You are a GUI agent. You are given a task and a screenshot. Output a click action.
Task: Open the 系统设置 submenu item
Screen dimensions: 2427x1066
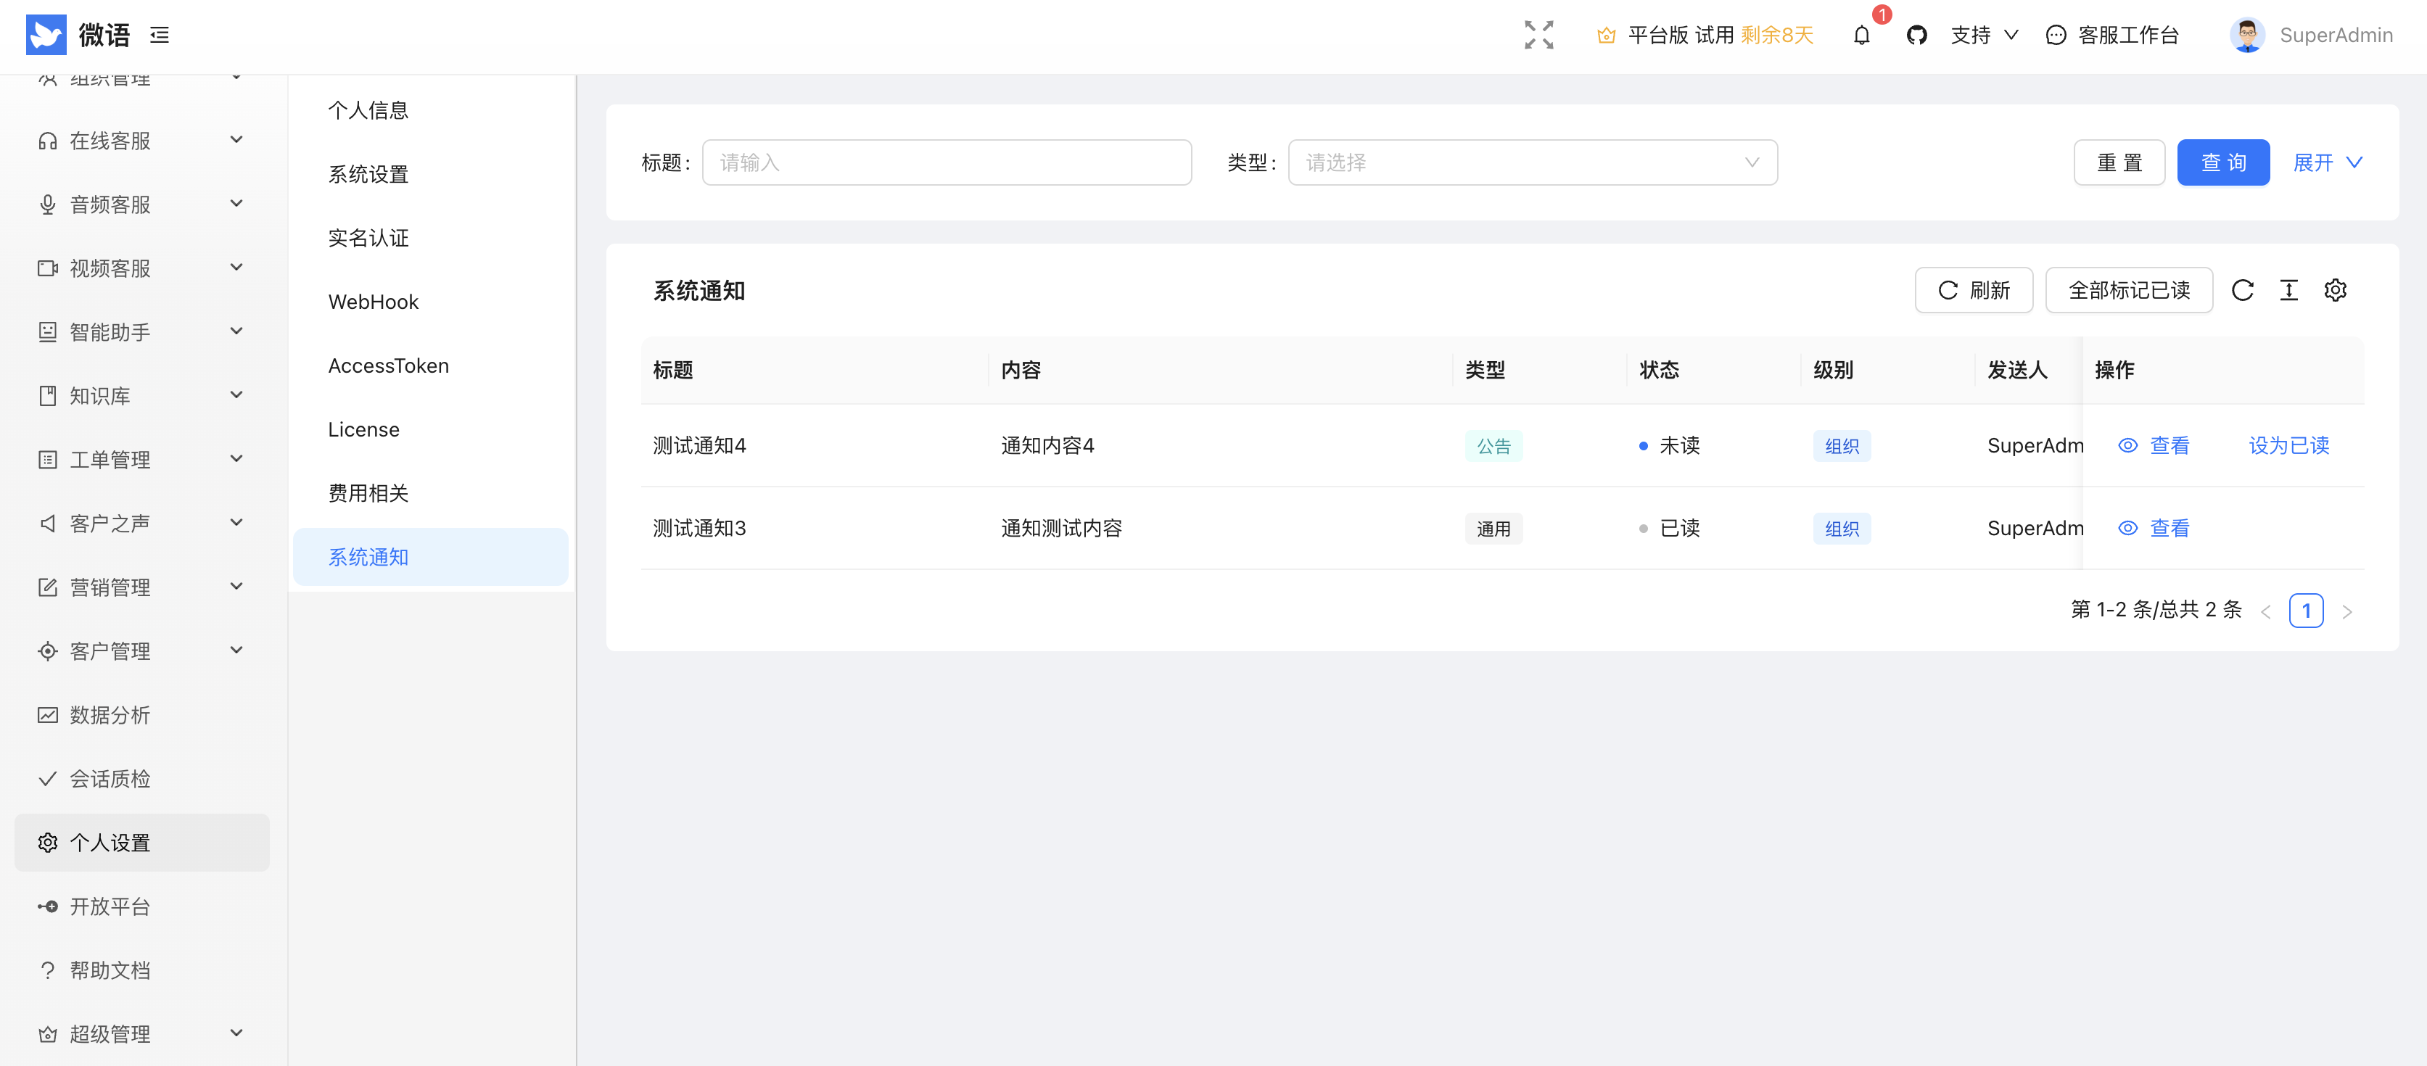[x=431, y=174]
